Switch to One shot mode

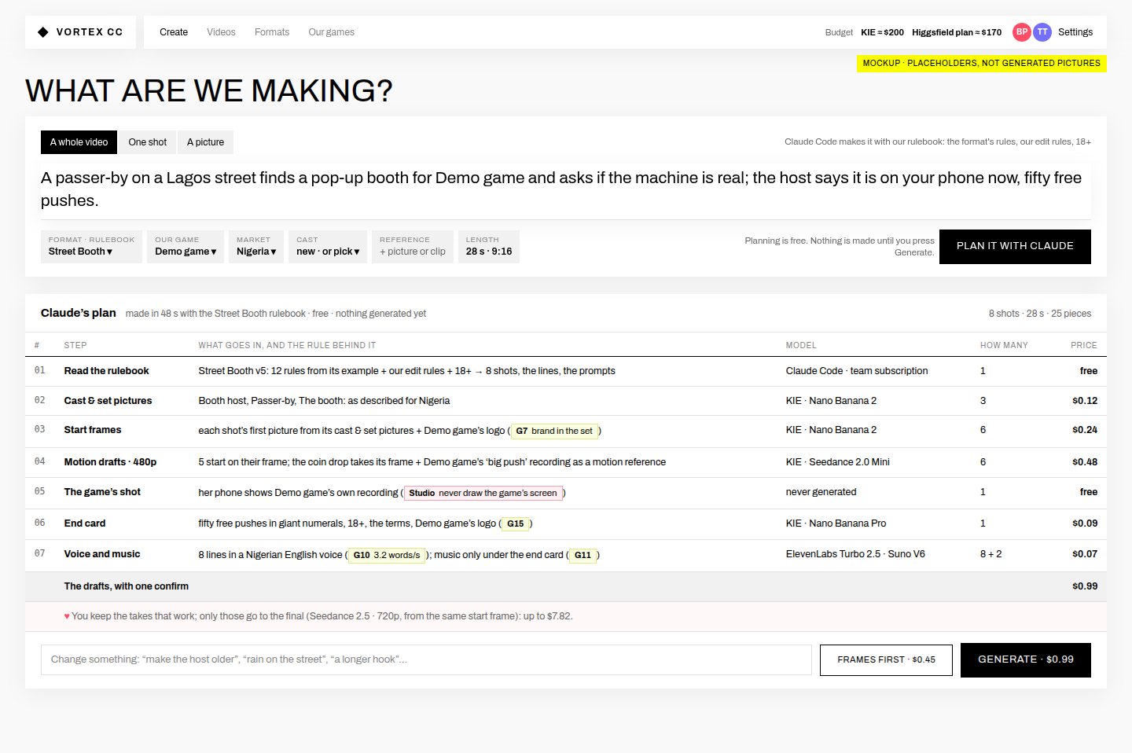[x=148, y=142]
